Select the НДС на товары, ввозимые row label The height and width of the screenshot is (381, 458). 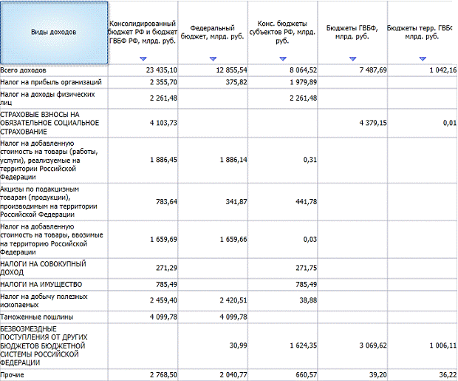click(x=52, y=240)
